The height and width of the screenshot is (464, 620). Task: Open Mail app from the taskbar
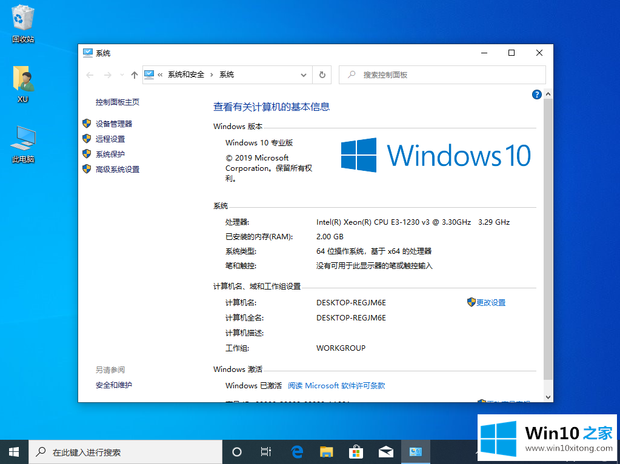[386, 452]
